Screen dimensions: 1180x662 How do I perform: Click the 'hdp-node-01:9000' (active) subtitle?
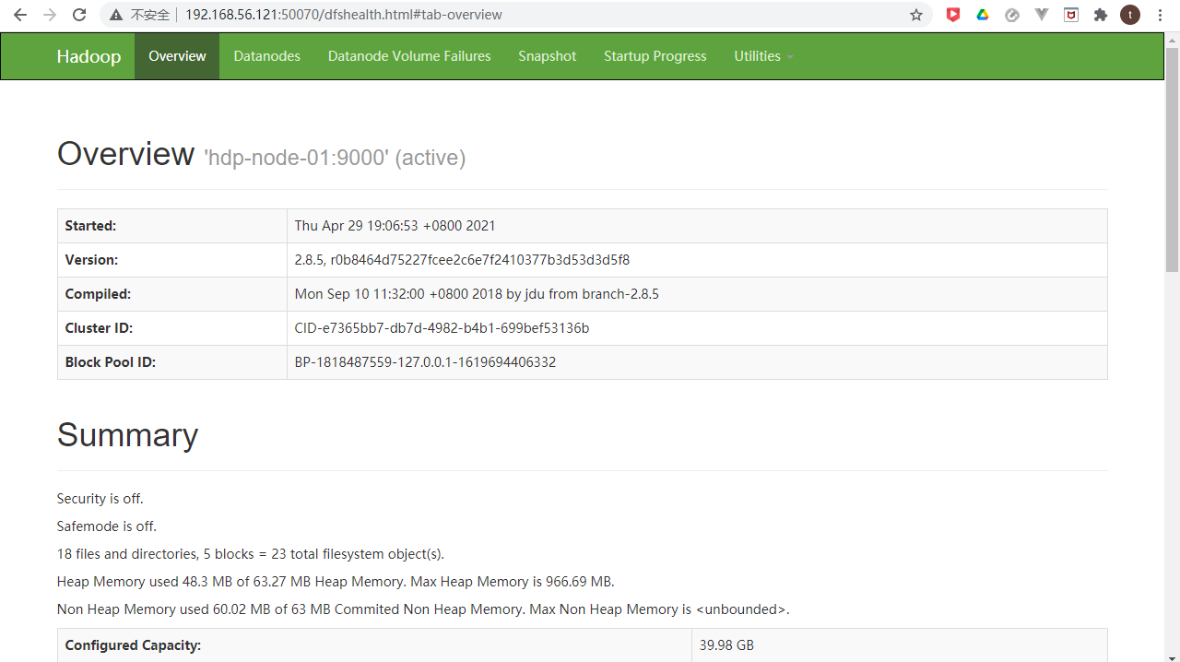coord(335,158)
